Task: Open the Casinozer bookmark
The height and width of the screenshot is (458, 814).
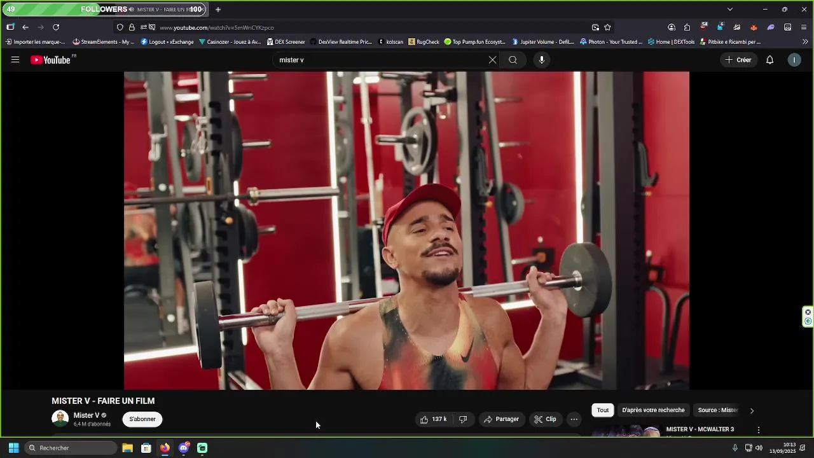Action: 230,42
